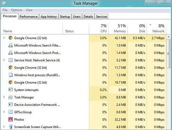The height and width of the screenshot is (130, 172).
Task: Click the Chrome icon on the 42.1 MB row
Action: (10, 38)
